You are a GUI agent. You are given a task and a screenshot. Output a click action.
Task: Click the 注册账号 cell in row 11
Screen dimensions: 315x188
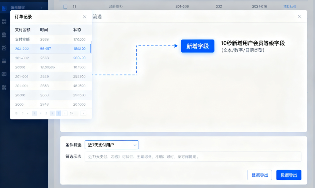115,7
